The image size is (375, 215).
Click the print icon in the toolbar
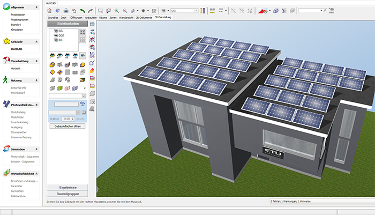pyautogui.click(x=65, y=10)
